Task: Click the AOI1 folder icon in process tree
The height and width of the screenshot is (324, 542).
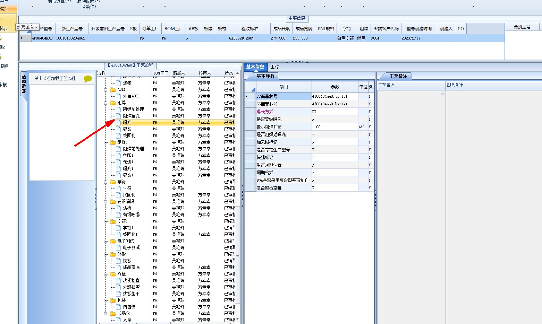Action: pyautogui.click(x=113, y=89)
